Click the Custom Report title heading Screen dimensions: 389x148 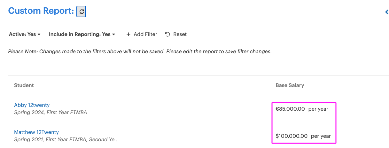tap(41, 11)
